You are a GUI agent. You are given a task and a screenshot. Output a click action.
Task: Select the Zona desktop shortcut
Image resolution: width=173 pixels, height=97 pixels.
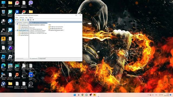click(10, 22)
